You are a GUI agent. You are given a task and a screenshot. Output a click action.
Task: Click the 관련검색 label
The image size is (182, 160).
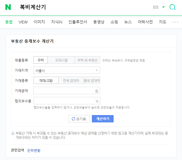tap(18, 150)
